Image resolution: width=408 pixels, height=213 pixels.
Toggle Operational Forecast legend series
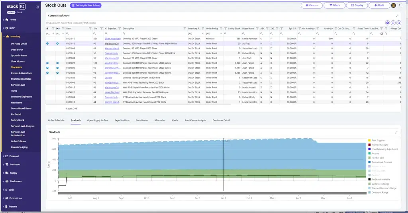point(380,162)
